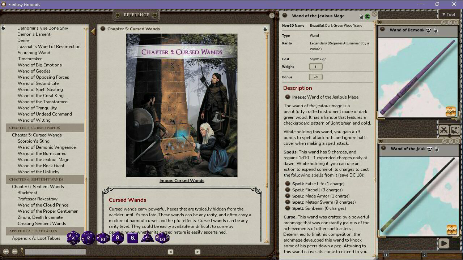Click the Image: Cursed Wands link

point(182,181)
